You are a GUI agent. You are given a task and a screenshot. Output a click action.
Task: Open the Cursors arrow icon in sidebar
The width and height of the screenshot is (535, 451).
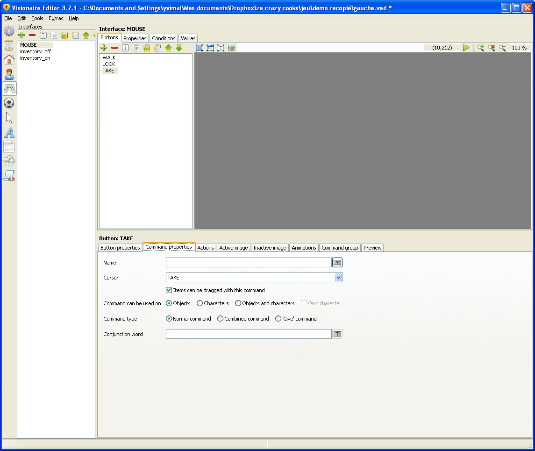pos(9,118)
